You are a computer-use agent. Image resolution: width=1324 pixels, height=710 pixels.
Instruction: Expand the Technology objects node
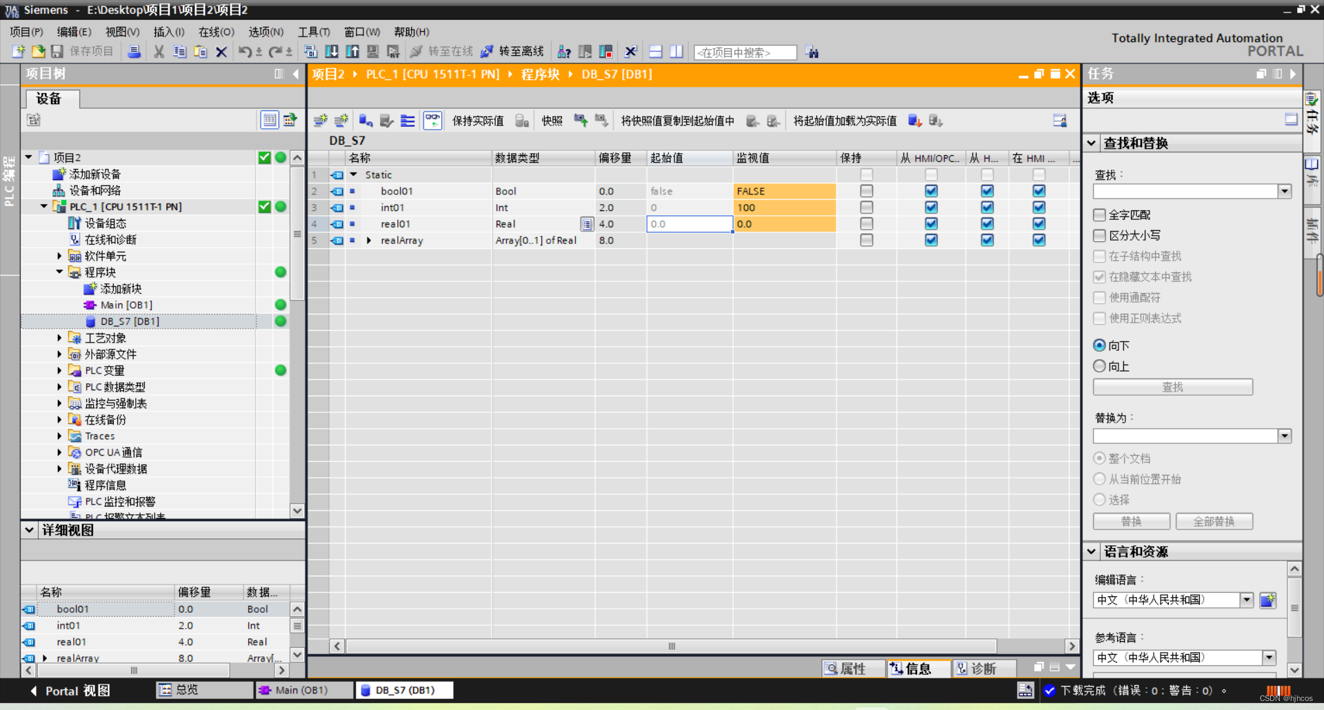pos(59,338)
